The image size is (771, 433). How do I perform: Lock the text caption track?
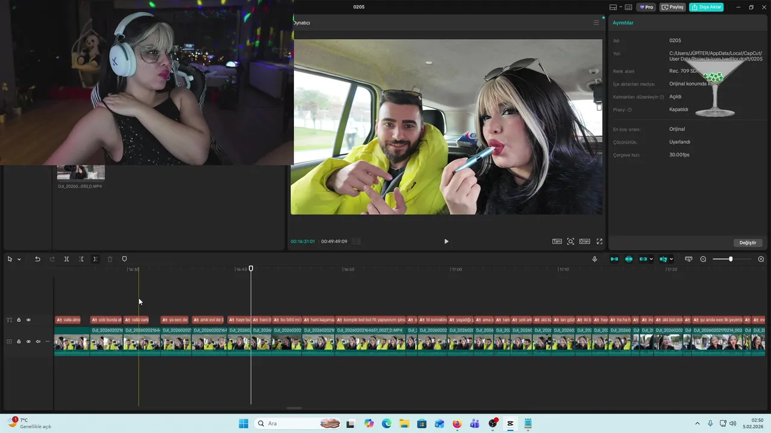19,320
